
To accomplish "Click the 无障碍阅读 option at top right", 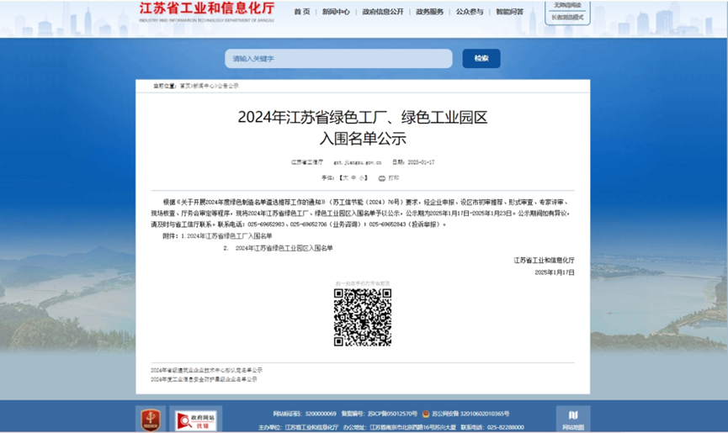I will (x=567, y=5).
